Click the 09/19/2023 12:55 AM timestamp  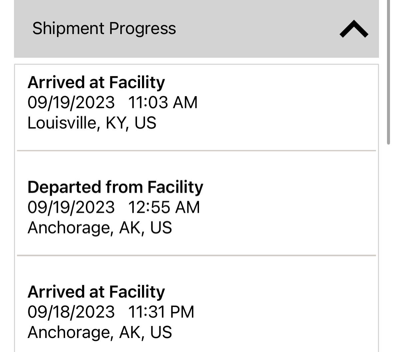(x=114, y=208)
